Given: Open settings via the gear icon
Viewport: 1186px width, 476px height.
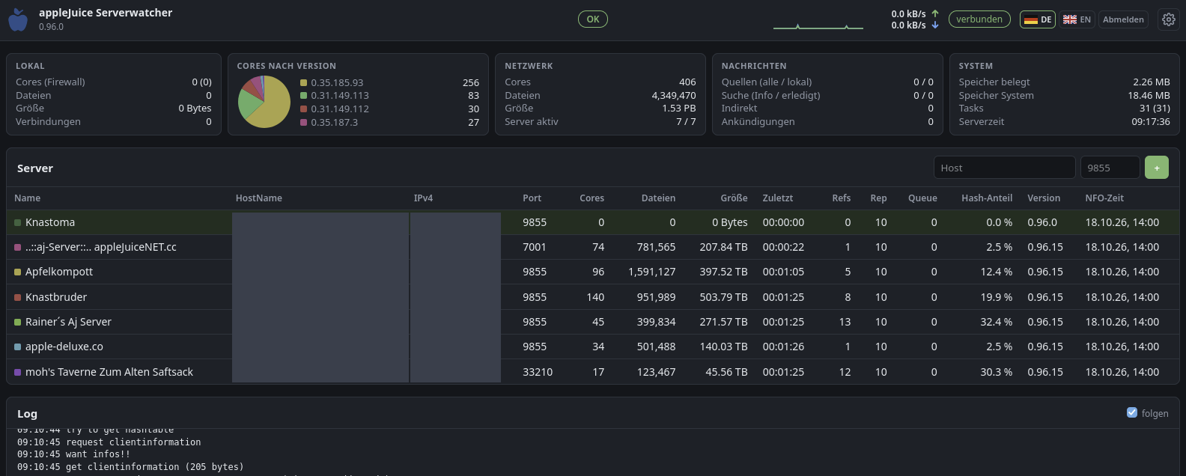Looking at the screenshot, I should tap(1169, 19).
